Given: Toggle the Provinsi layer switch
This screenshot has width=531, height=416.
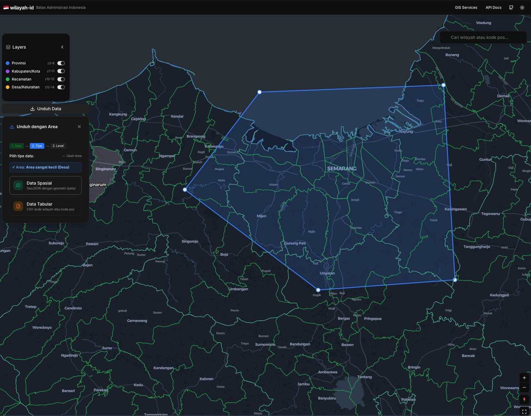Looking at the screenshot, I should pyautogui.click(x=61, y=63).
